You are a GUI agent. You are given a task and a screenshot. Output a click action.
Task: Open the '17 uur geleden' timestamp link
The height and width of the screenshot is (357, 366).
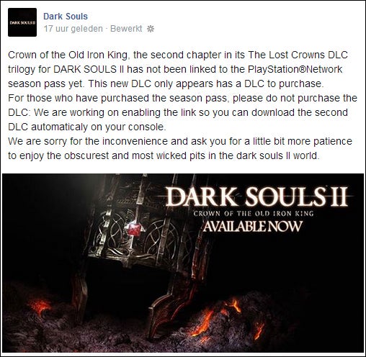pos(73,29)
